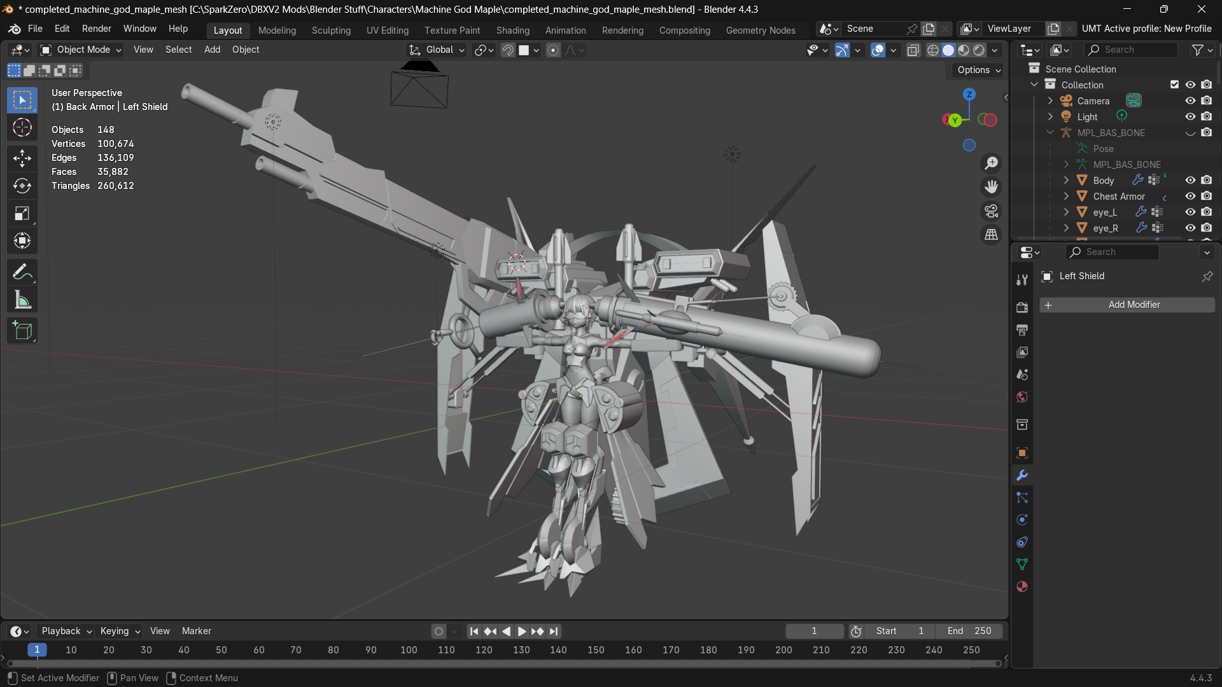Image resolution: width=1222 pixels, height=687 pixels.
Task: Switch to the Sculpting workspace tab
Action: 331,30
